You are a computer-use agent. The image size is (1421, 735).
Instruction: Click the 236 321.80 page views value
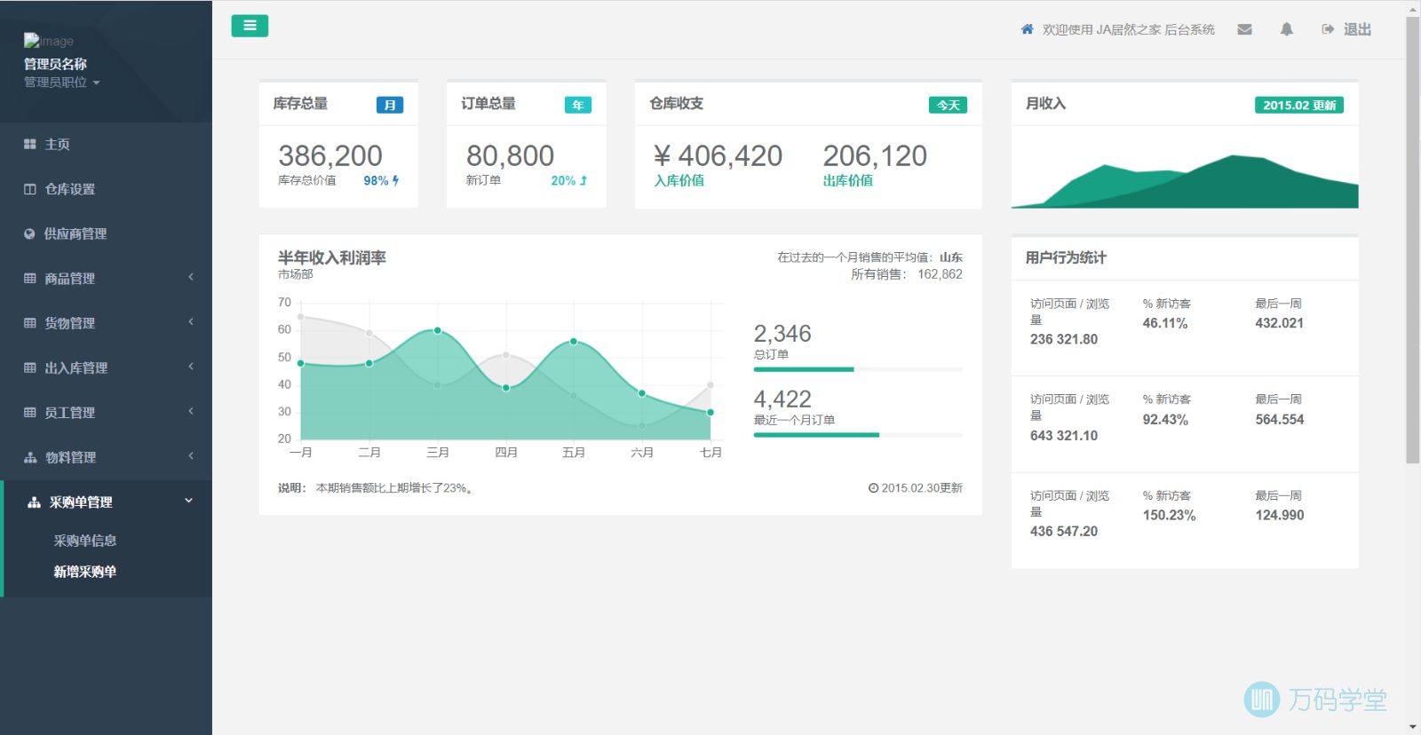pos(1064,339)
